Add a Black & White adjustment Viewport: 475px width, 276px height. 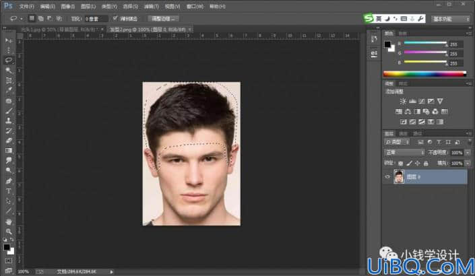click(x=417, y=112)
